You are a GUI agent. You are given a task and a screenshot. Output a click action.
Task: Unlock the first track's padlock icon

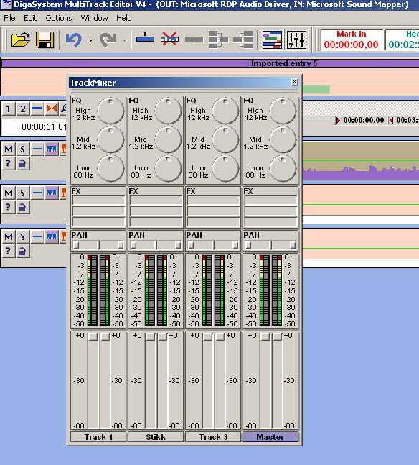coord(22,163)
